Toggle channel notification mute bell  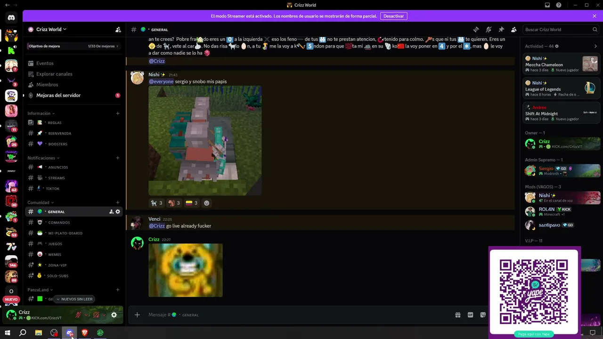point(489,30)
